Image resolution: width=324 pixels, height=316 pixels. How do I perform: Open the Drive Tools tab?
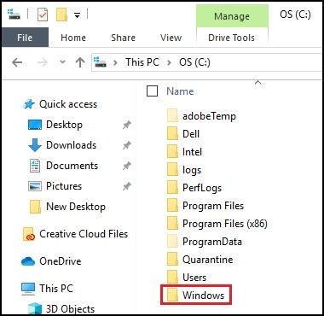point(231,38)
